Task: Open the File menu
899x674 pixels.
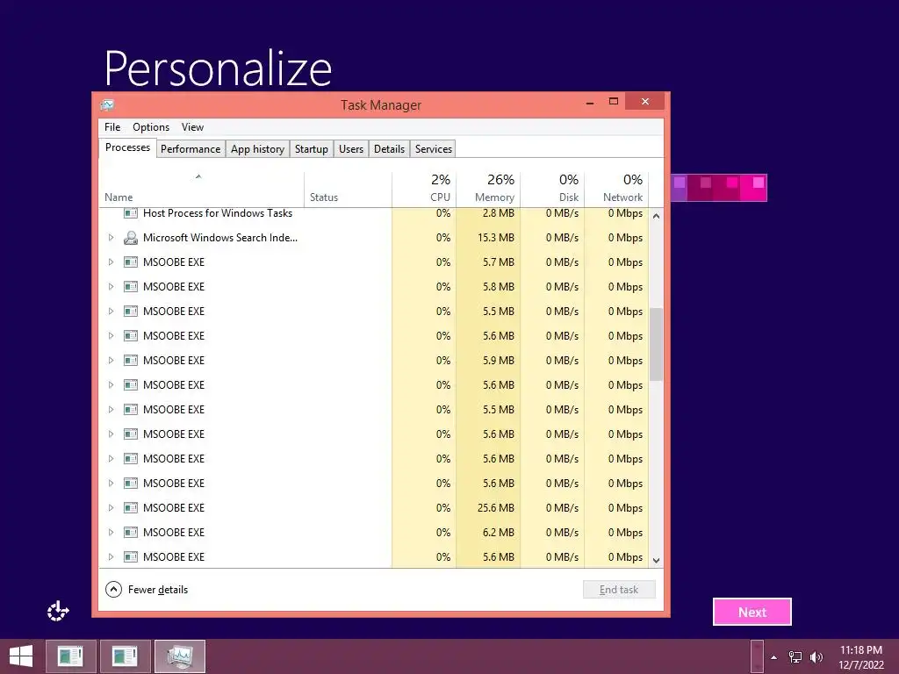Action: pos(112,127)
